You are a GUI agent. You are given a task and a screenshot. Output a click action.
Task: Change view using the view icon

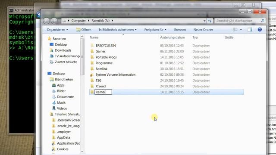tap(235, 30)
